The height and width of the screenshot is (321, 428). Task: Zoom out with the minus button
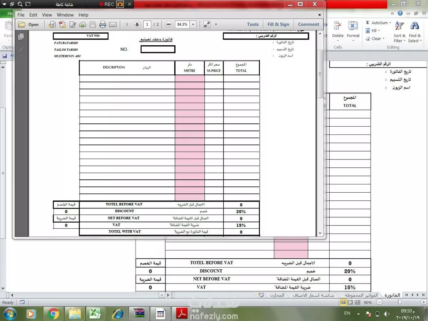(169, 25)
